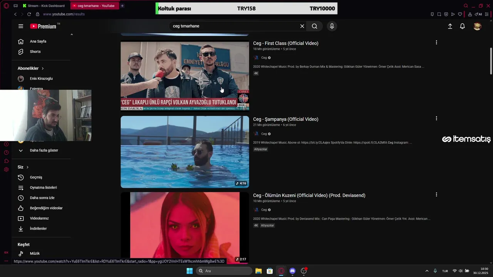Run search with the magnifier button
This screenshot has height=277, width=493.
(x=315, y=26)
